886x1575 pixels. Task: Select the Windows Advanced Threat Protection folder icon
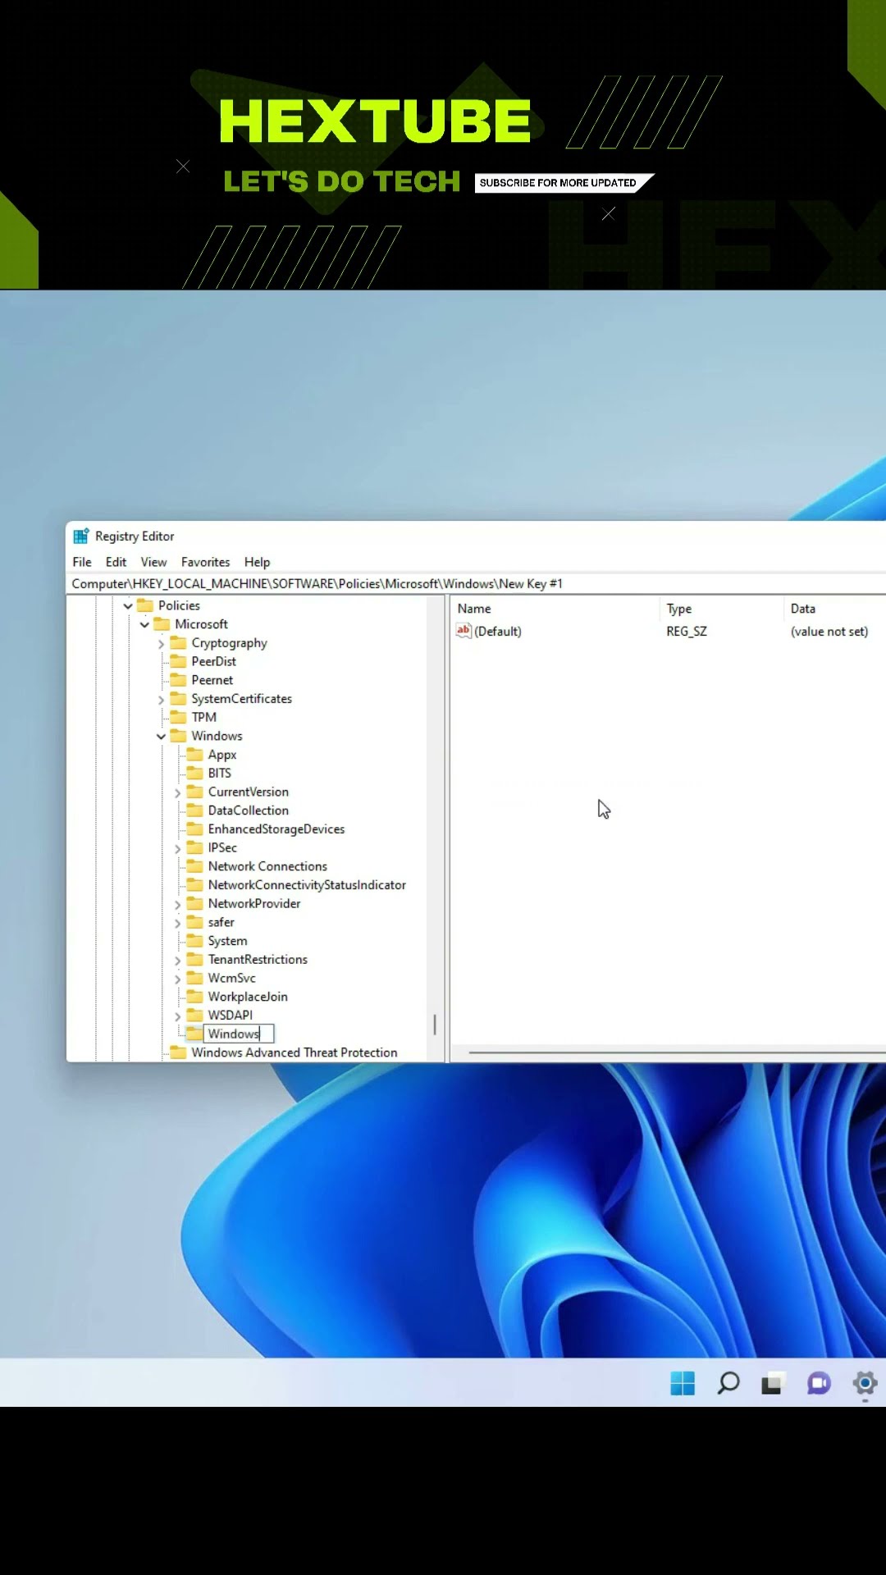point(178,1052)
